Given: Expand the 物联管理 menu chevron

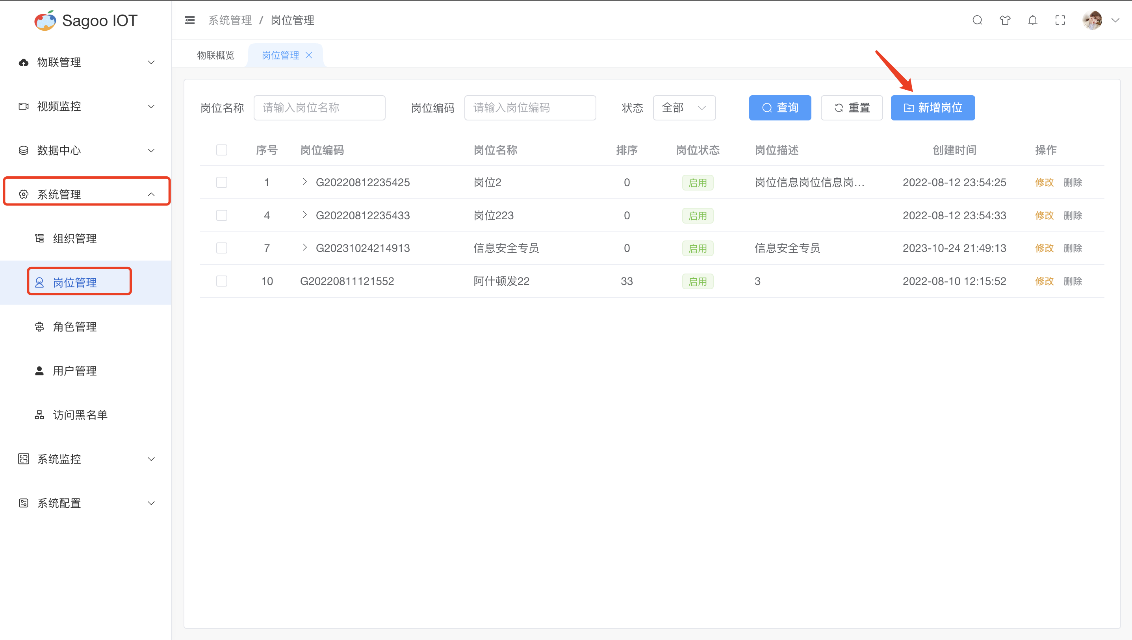Looking at the screenshot, I should [151, 63].
